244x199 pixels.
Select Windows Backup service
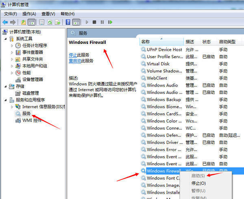point(164,99)
